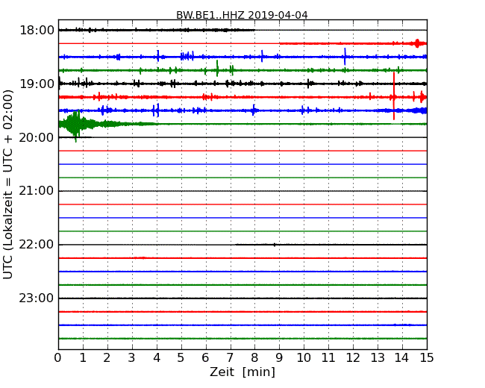Click x-axis tick label 6
This screenshot has width=485, height=388.
[x=205, y=357]
